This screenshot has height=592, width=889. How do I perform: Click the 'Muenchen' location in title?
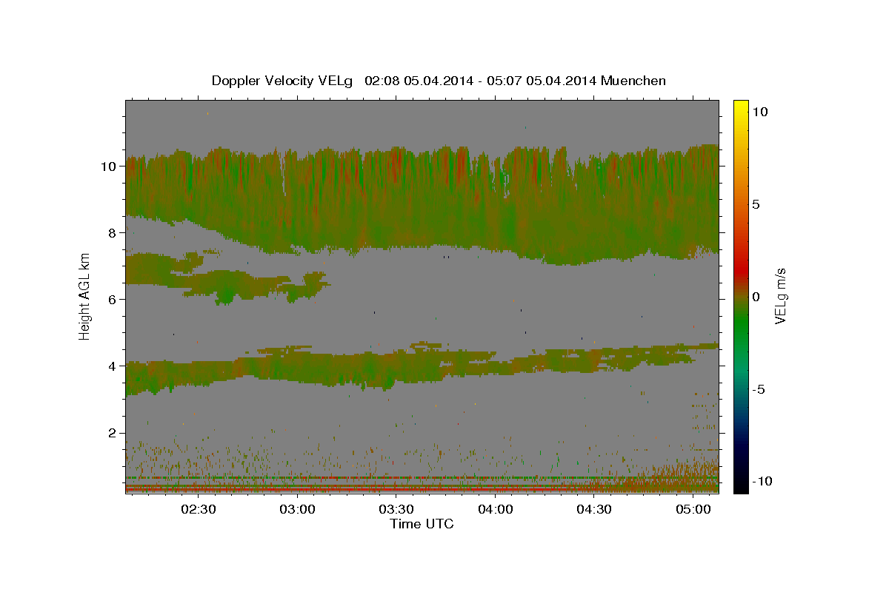[634, 81]
